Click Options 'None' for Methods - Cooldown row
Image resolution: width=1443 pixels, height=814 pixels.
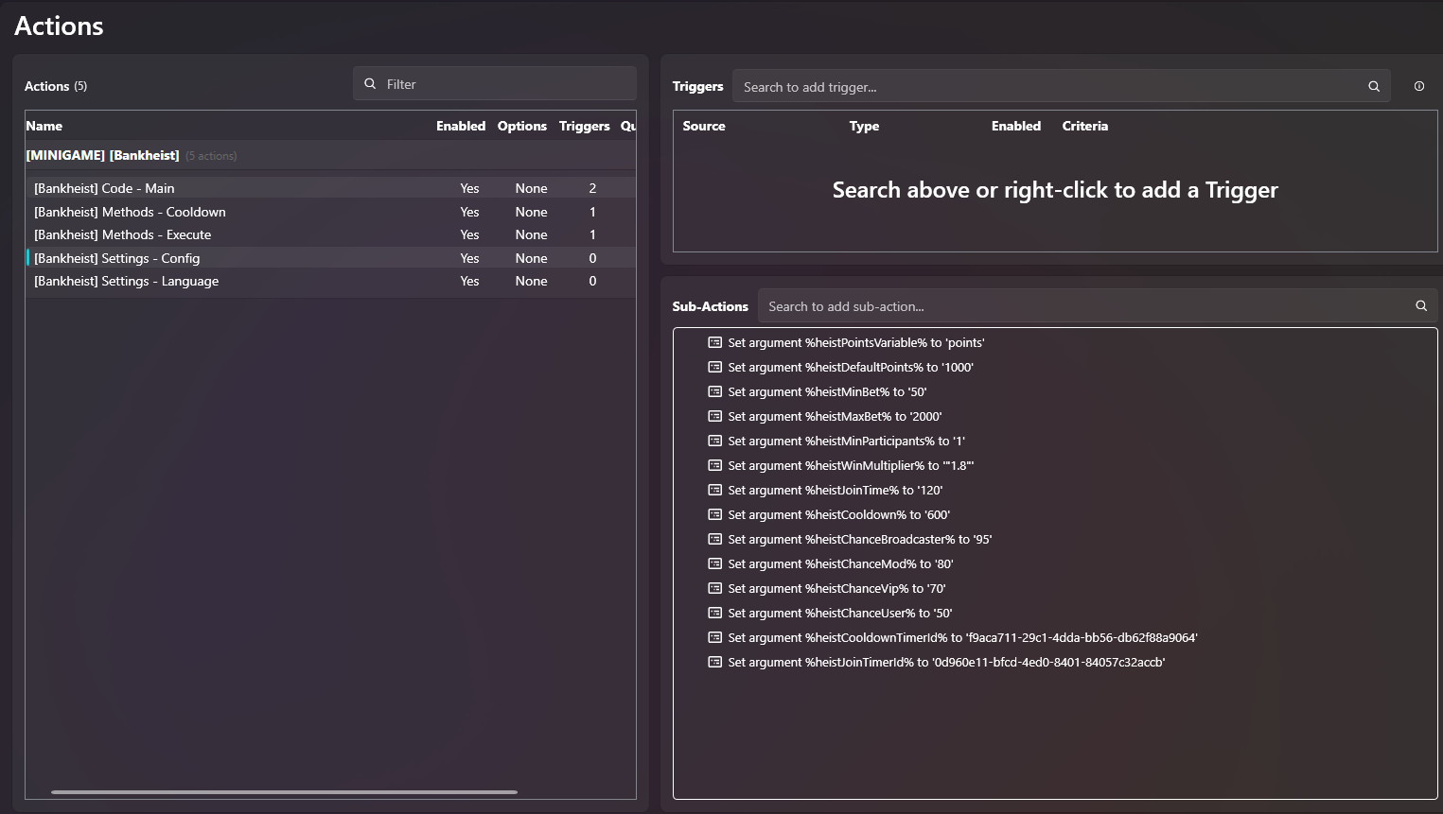[532, 212]
